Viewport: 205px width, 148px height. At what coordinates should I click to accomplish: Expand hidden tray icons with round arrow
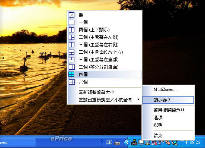(x=127, y=142)
